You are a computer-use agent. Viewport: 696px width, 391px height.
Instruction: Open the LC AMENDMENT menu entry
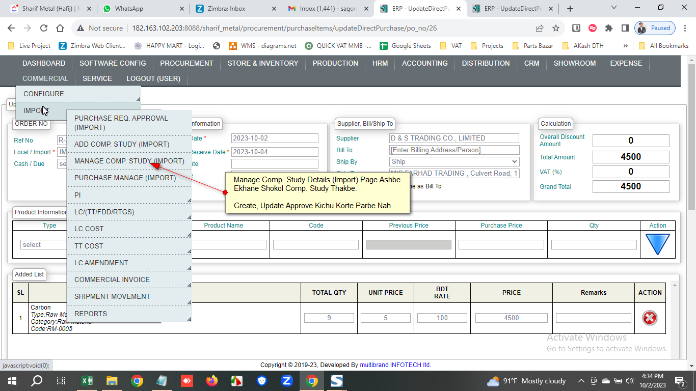[101, 263]
